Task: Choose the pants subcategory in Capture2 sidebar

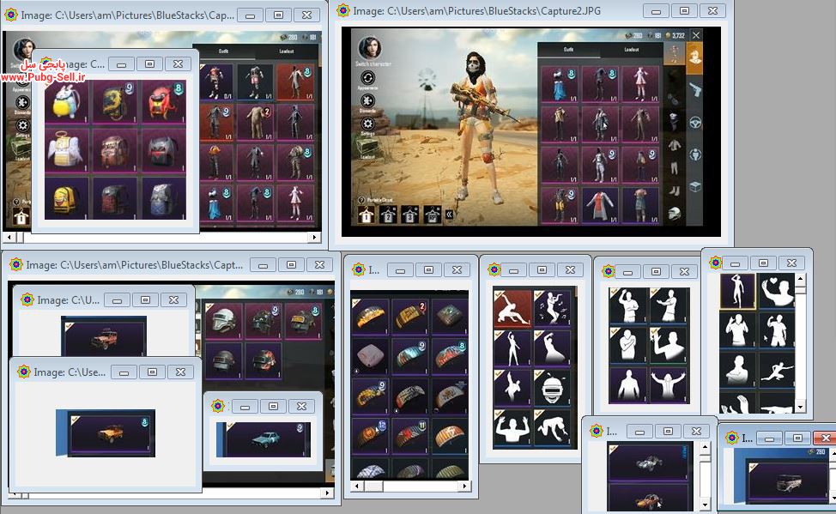Action: tap(675, 168)
